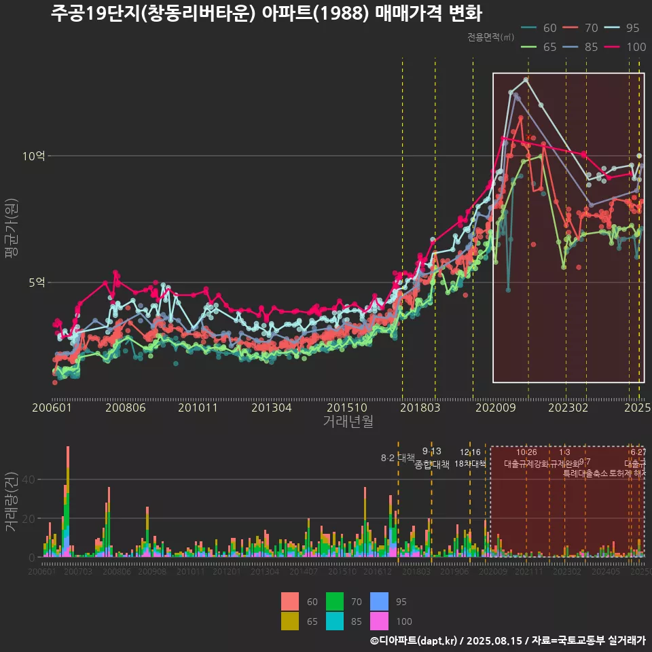Screen dimensions: 652x652
Task: Click 202111 on the volume chart x-axis
Action: [x=529, y=571]
